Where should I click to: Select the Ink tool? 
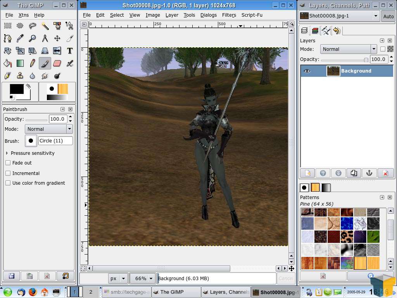pyautogui.click(x=8, y=76)
